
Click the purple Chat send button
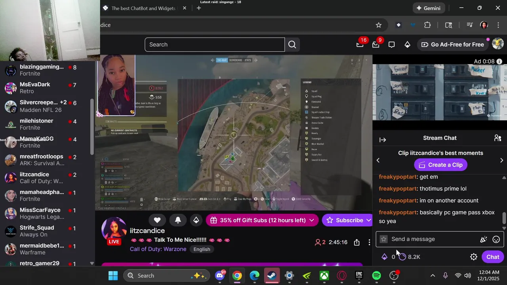tap(493, 257)
